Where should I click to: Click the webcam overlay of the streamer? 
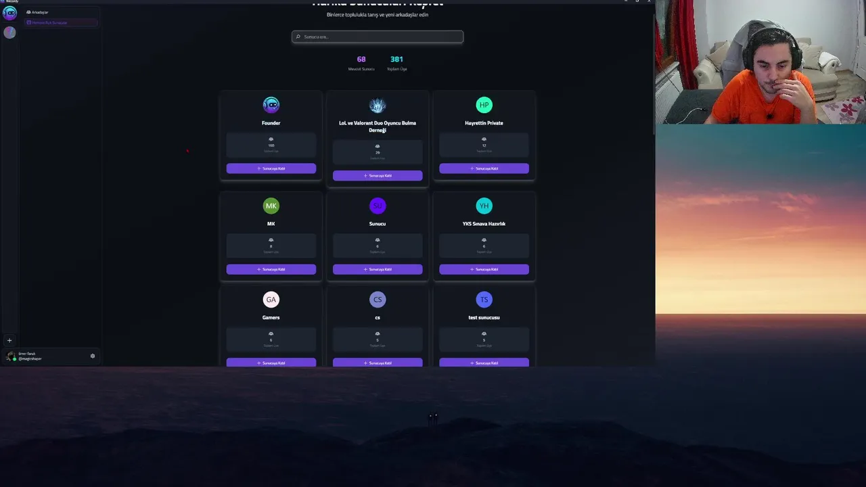pyautogui.click(x=760, y=62)
